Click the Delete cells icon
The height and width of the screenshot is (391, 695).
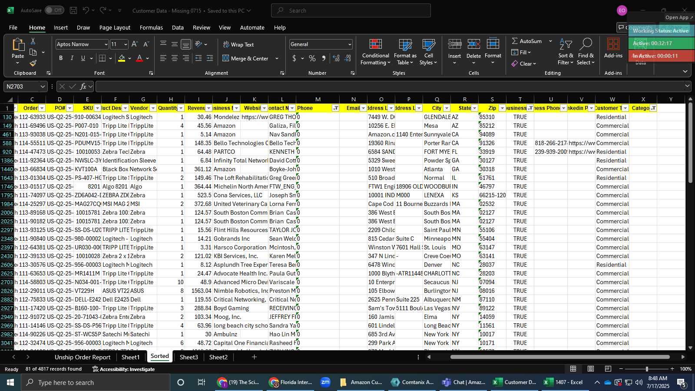(x=473, y=44)
